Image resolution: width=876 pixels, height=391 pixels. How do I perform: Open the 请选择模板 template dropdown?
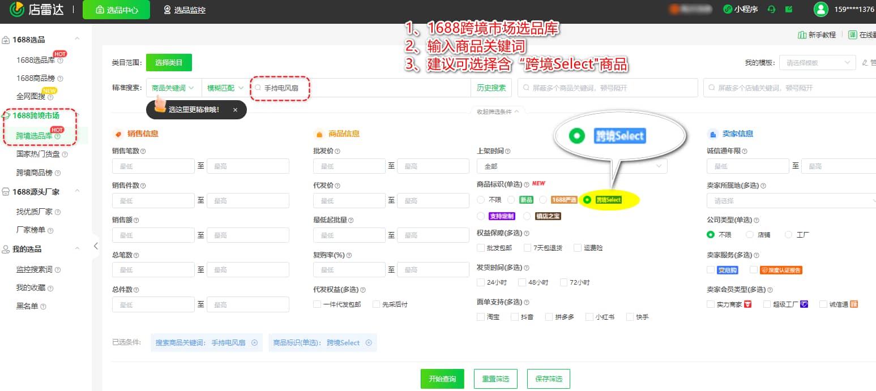[817, 62]
